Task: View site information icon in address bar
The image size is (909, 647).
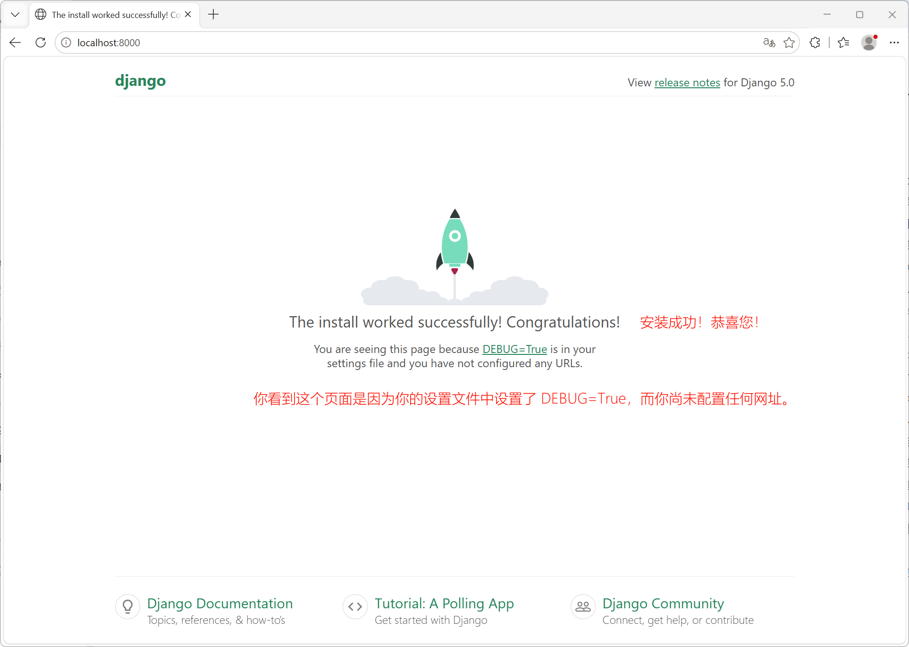Action: click(x=66, y=42)
